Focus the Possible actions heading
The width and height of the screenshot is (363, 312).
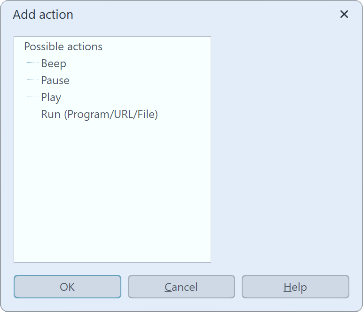tap(63, 47)
